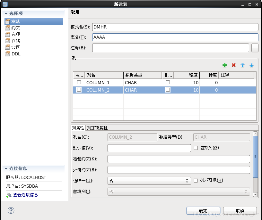
Task: Open the 值唯一(U) dropdown
Action: point(149,181)
